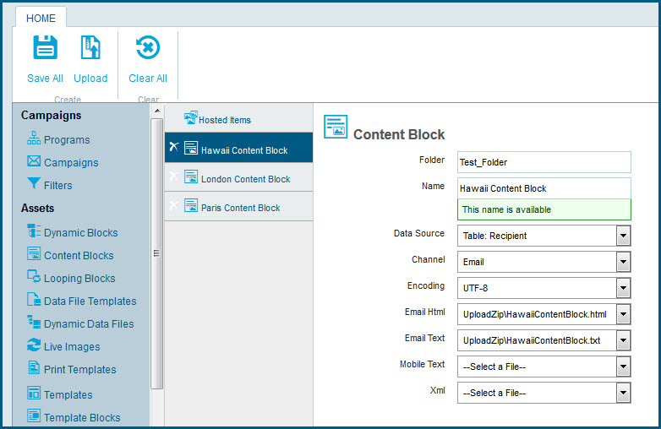This screenshot has height=429, width=661.
Task: Click the Upload file icon
Action: coord(90,48)
